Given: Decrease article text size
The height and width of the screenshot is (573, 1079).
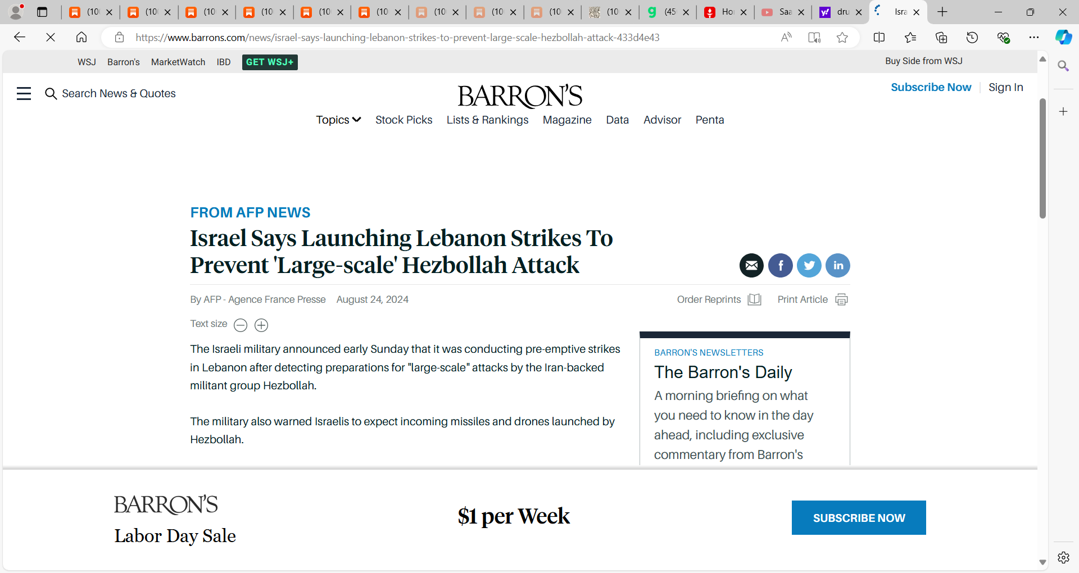Looking at the screenshot, I should pos(241,325).
